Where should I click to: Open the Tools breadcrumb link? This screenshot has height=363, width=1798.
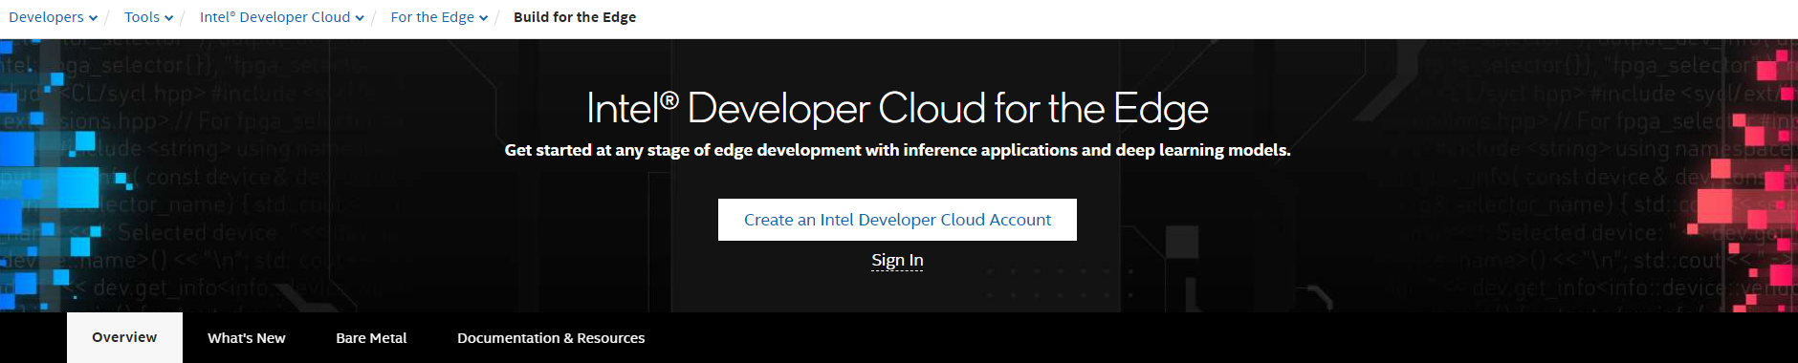click(142, 17)
